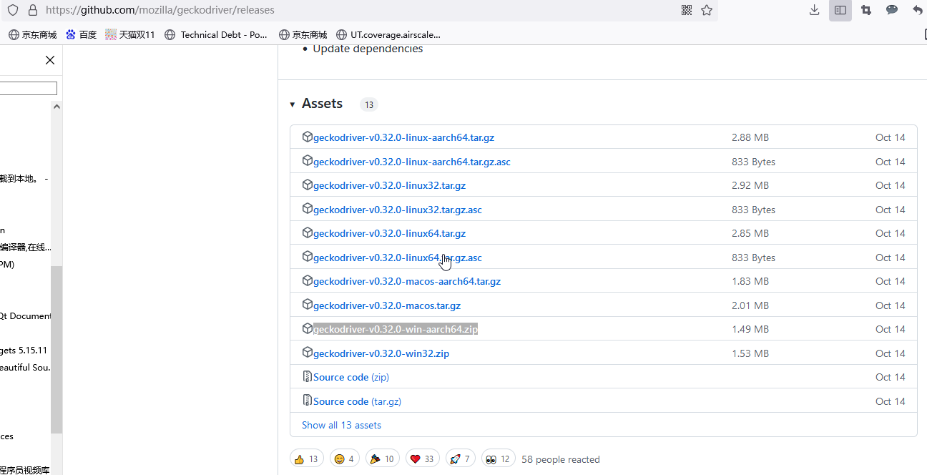
Task: Click the 58 people reacted text
Action: [561, 459]
